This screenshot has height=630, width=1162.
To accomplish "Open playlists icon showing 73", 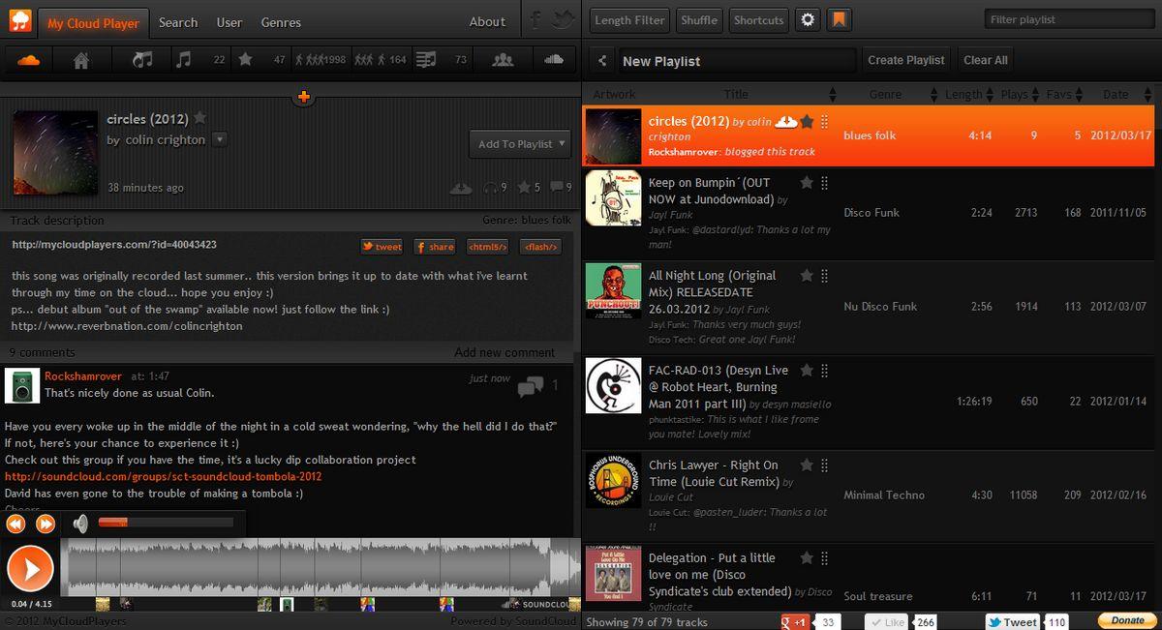I will point(425,60).
